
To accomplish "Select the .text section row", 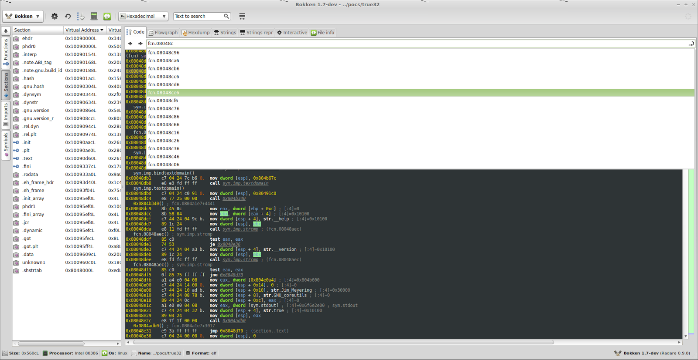I will [66, 158].
